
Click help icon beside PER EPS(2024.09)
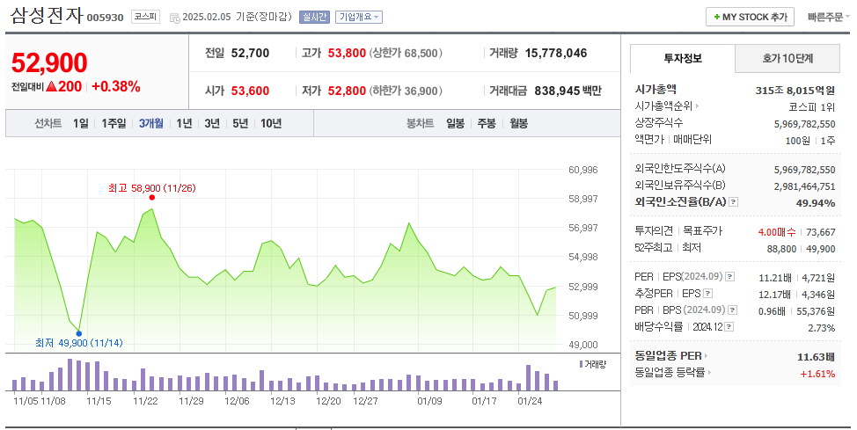pos(729,277)
